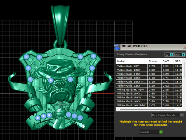This screenshot has height=140, width=186.
Task: Click the metal table horizontal scrollbar
Action: pyautogui.click(x=147, y=109)
